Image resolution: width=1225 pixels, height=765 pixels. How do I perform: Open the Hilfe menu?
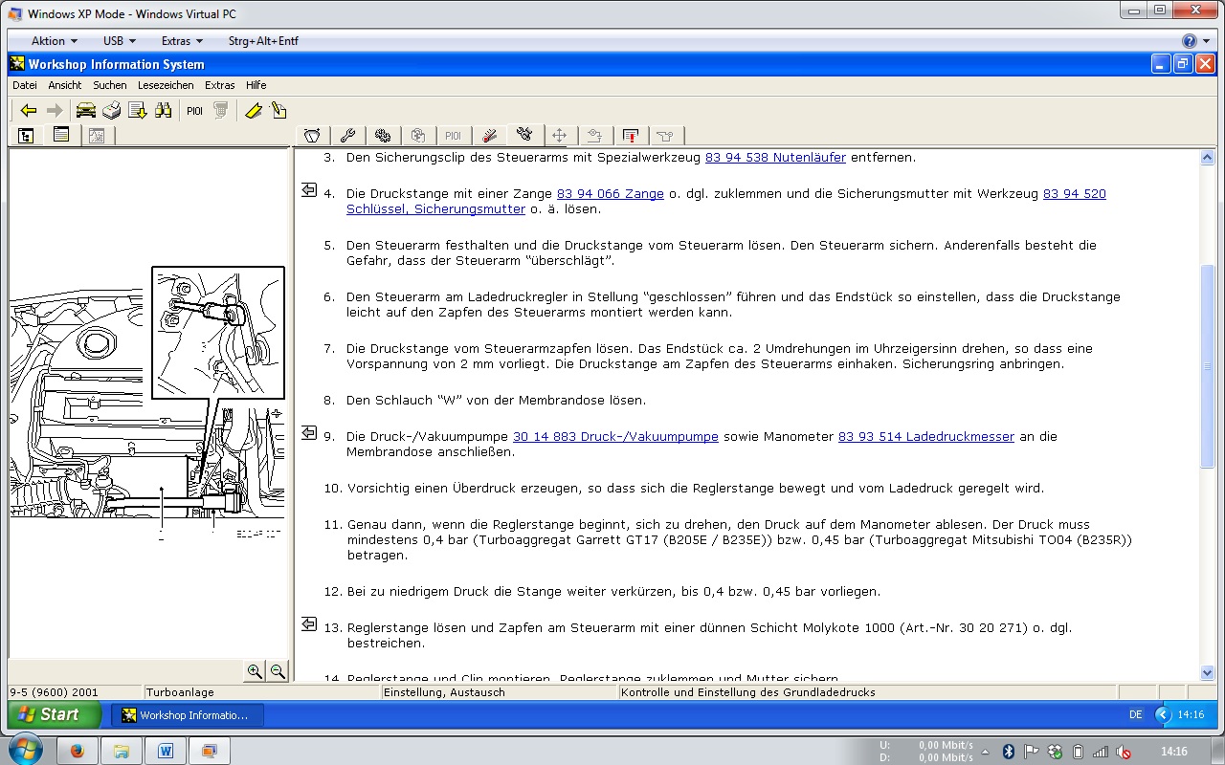click(256, 85)
